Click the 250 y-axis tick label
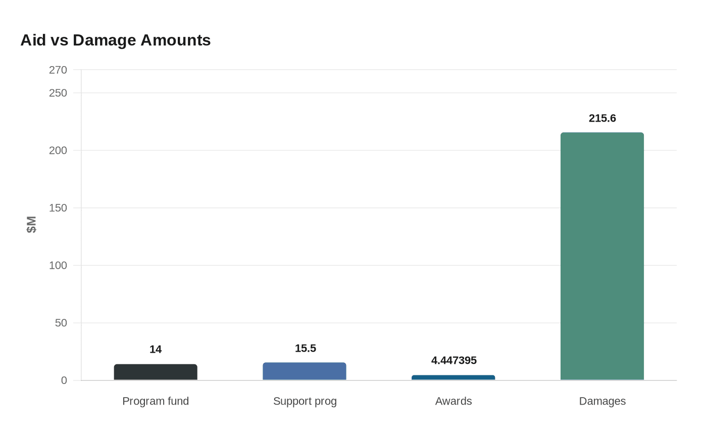Image resolution: width=707 pixels, height=444 pixels. (x=58, y=93)
